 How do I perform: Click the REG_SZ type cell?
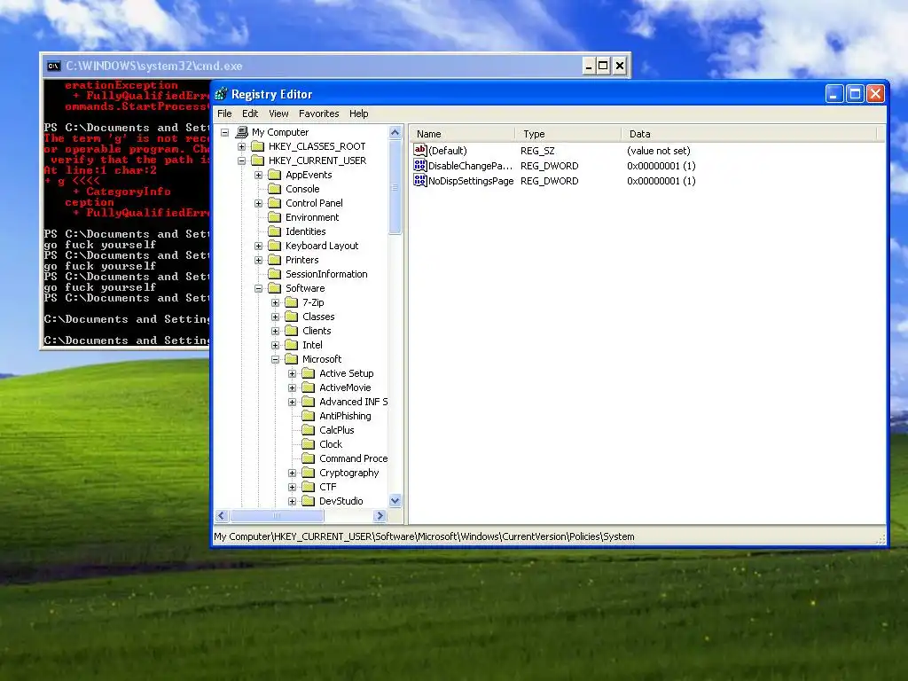coord(537,151)
